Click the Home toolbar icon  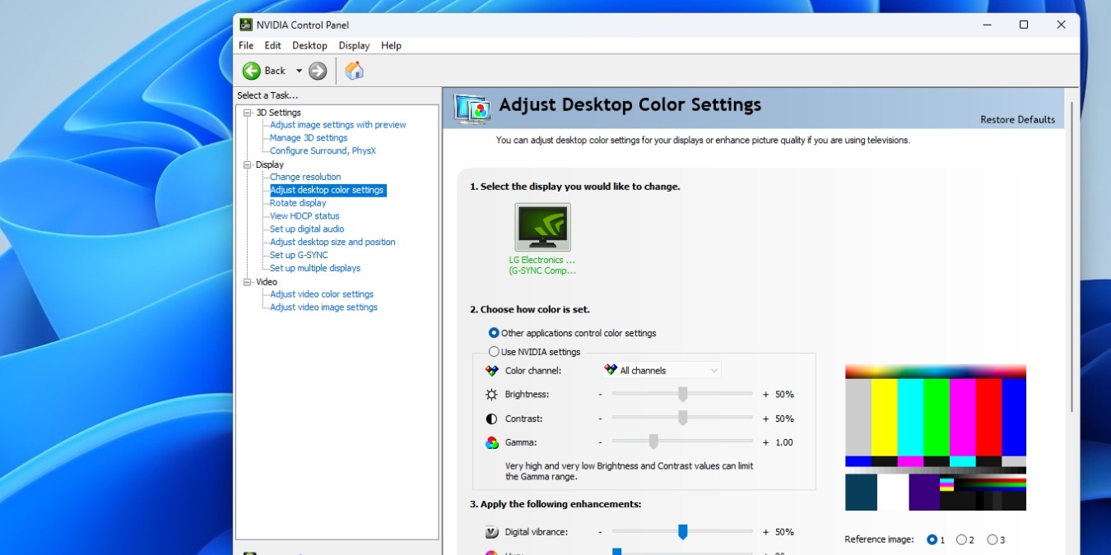click(x=354, y=71)
